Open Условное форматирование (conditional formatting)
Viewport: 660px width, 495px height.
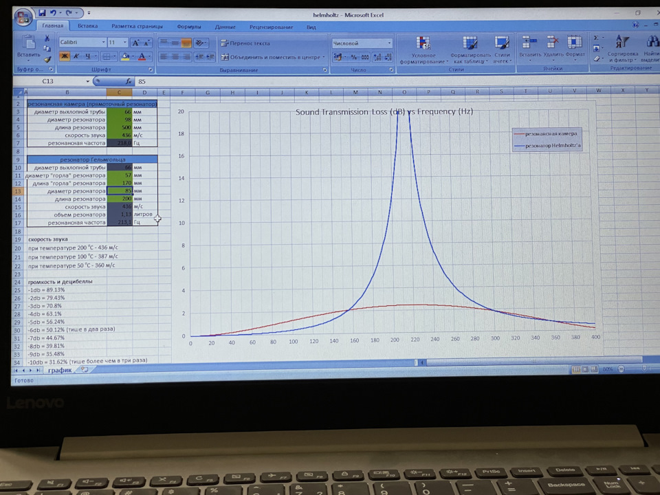423,50
